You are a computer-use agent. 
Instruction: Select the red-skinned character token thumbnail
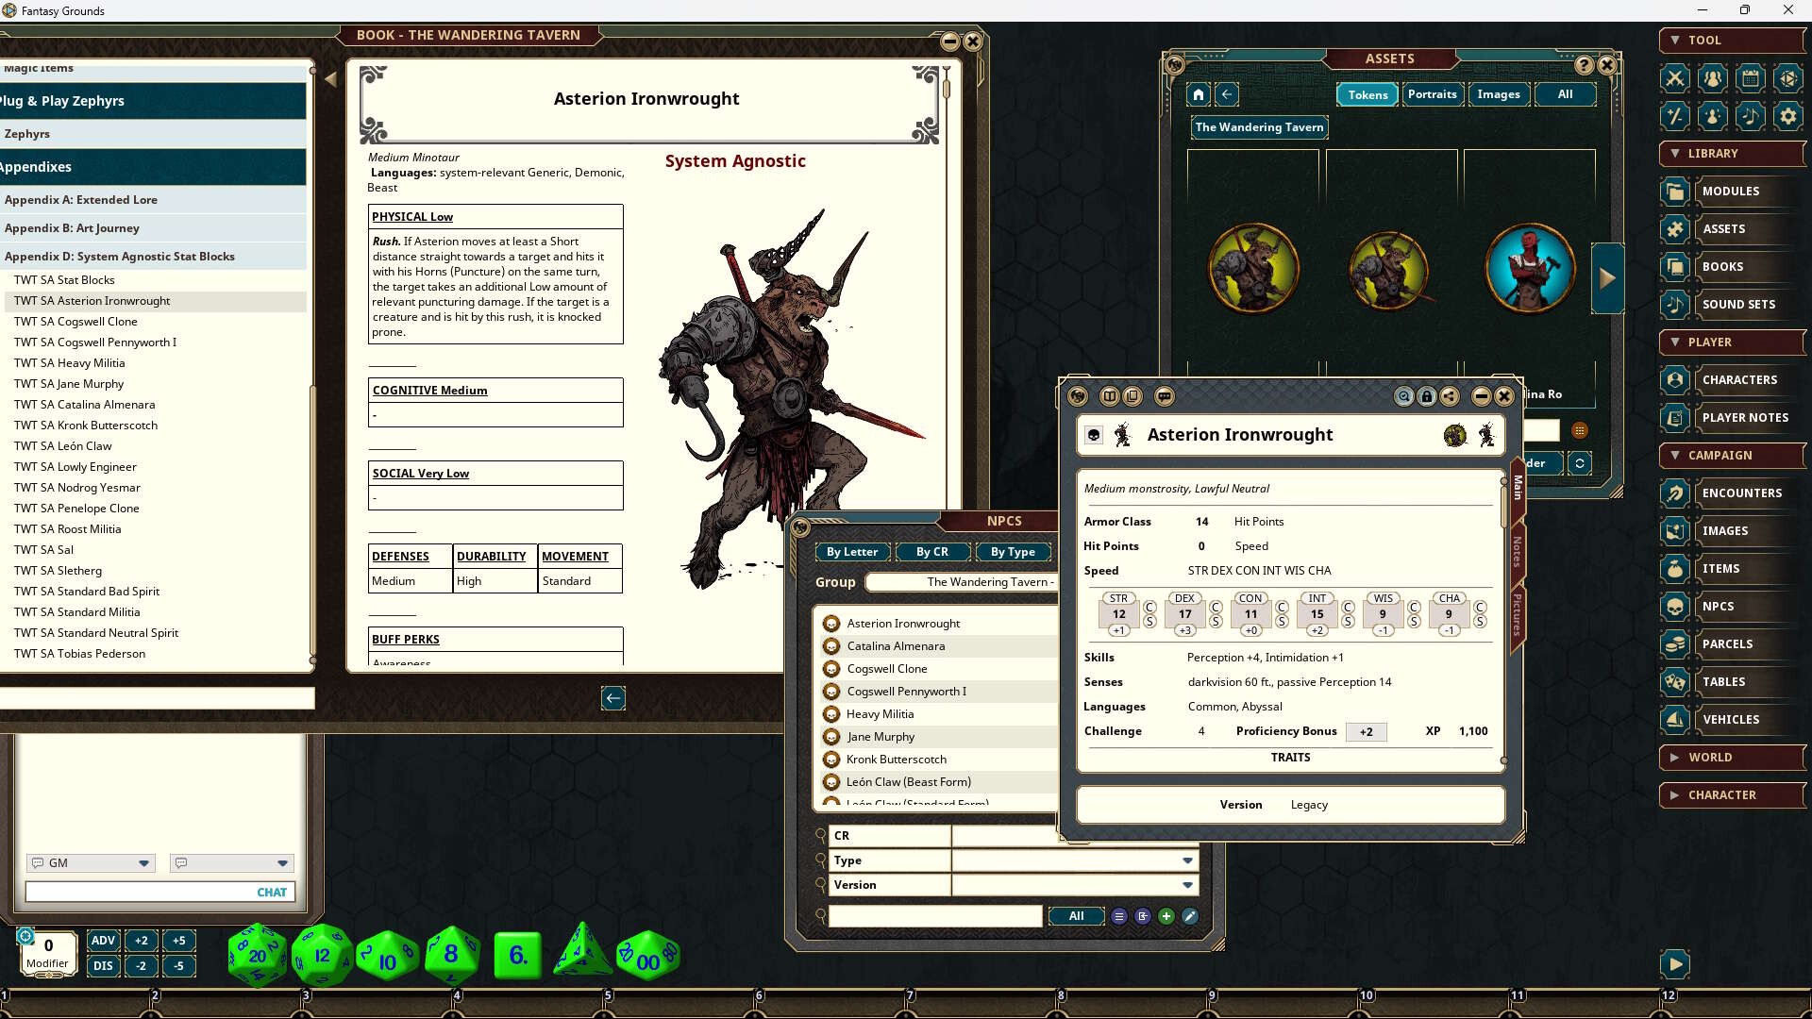click(x=1529, y=269)
